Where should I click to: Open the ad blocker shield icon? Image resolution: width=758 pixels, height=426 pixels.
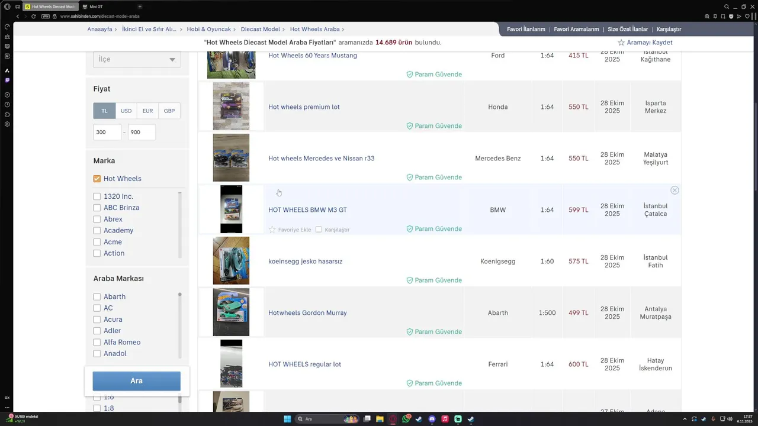tap(731, 16)
